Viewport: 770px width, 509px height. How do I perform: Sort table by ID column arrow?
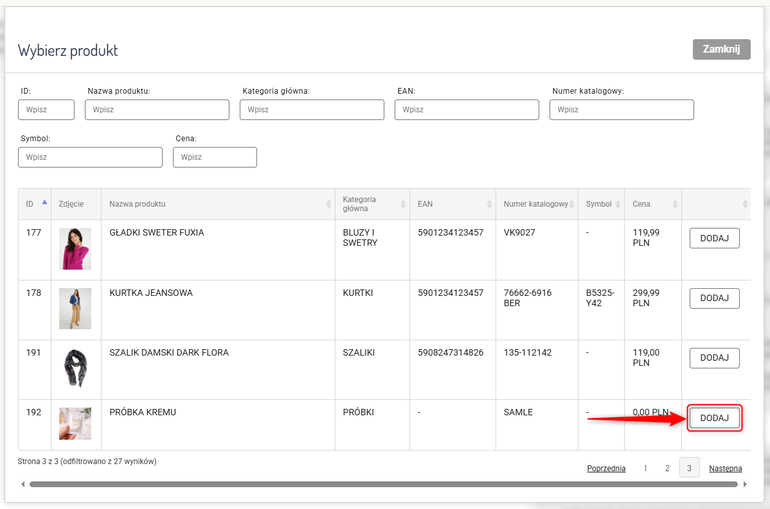[x=44, y=203]
